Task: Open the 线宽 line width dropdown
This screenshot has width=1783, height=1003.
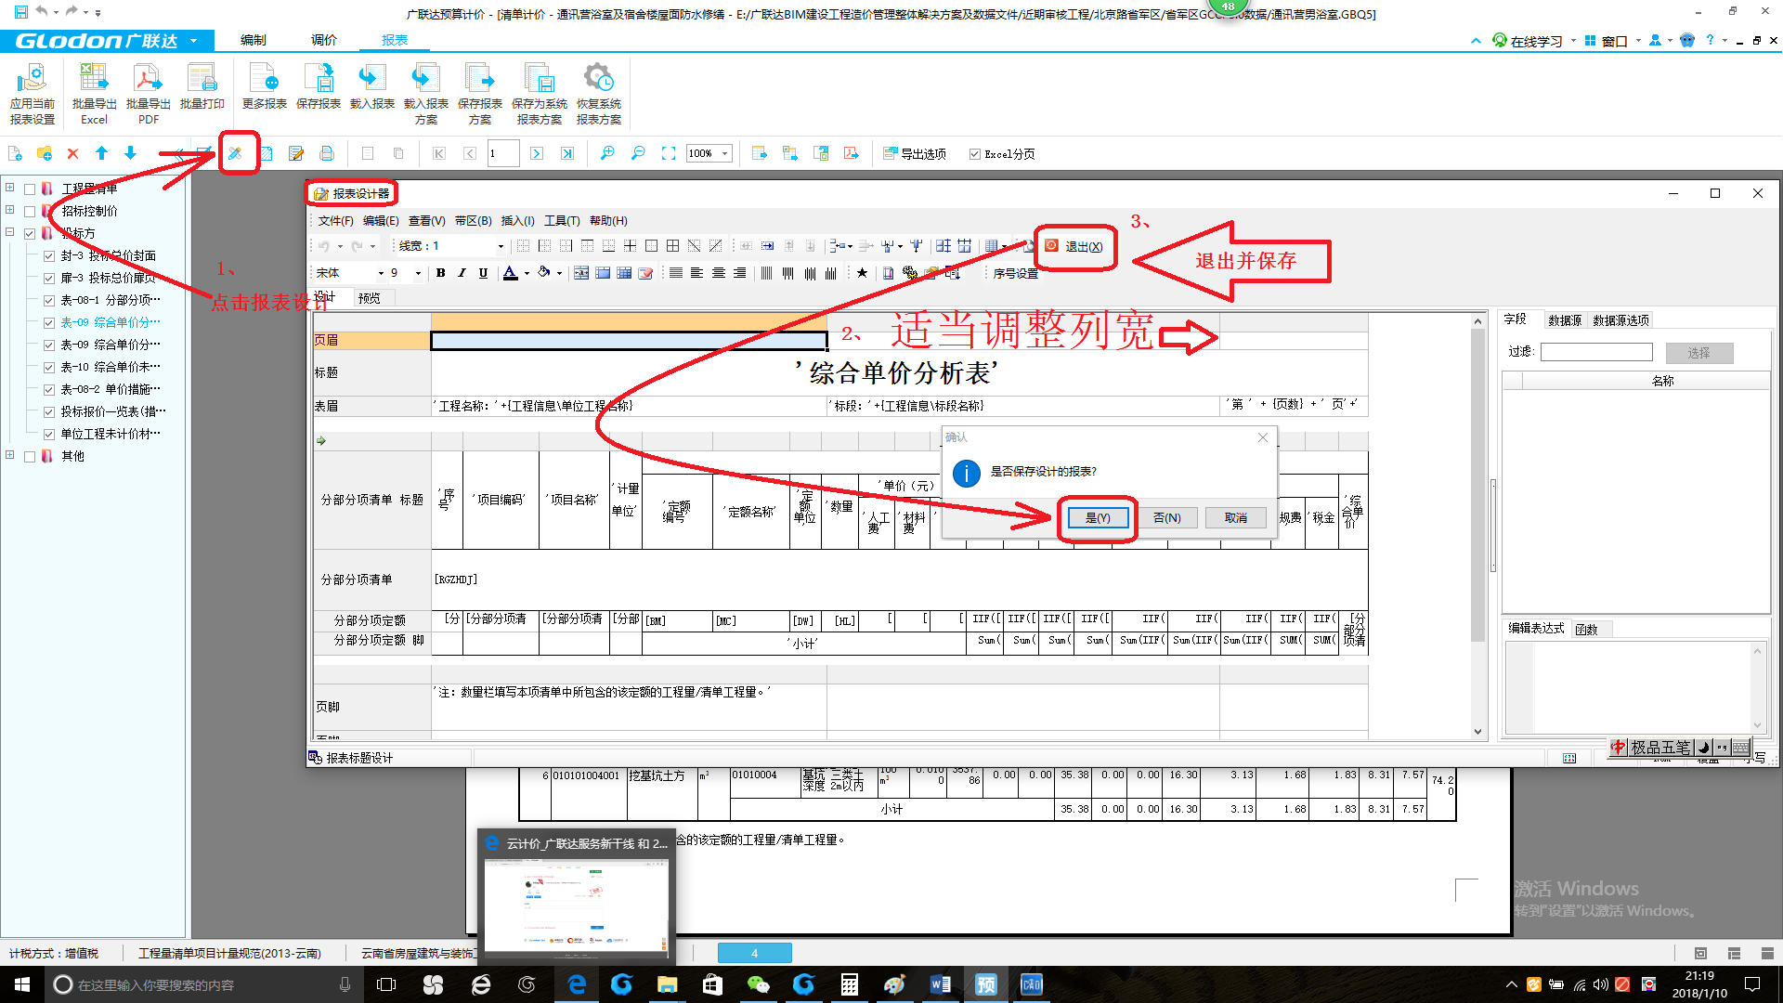Action: 501,246
